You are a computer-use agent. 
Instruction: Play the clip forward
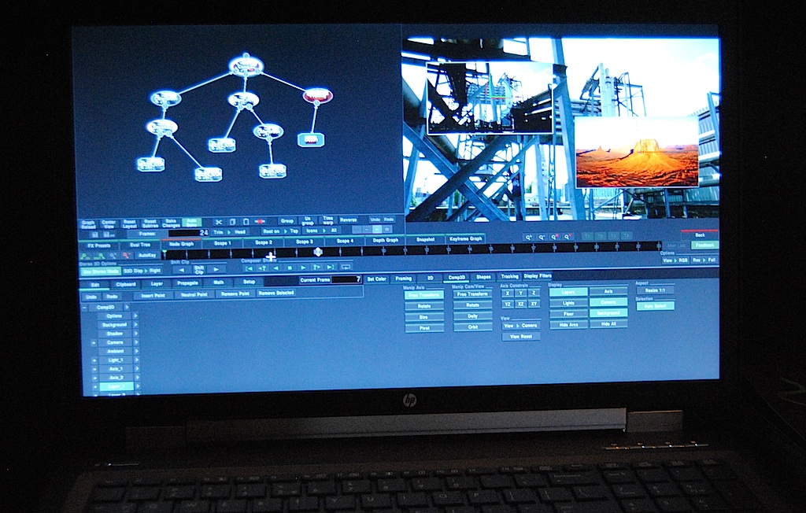[303, 268]
